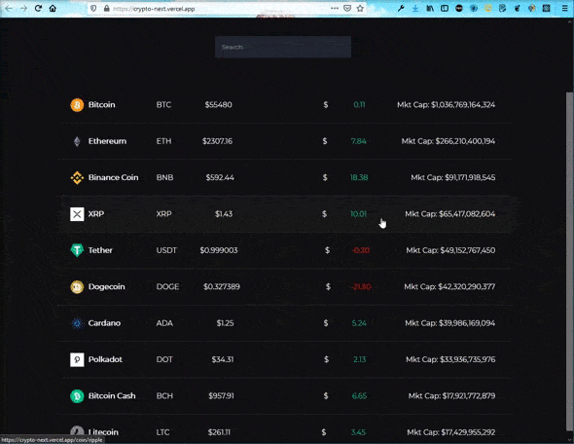
Task: Click the ETH ticker symbol
Action: point(163,141)
